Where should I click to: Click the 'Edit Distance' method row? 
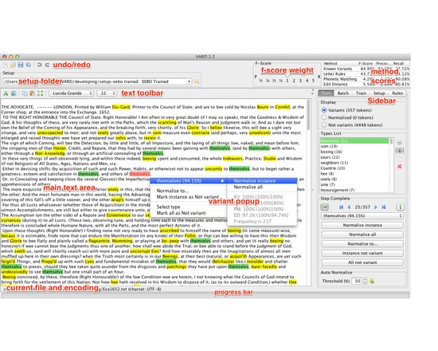pyautogui.click(x=366, y=84)
